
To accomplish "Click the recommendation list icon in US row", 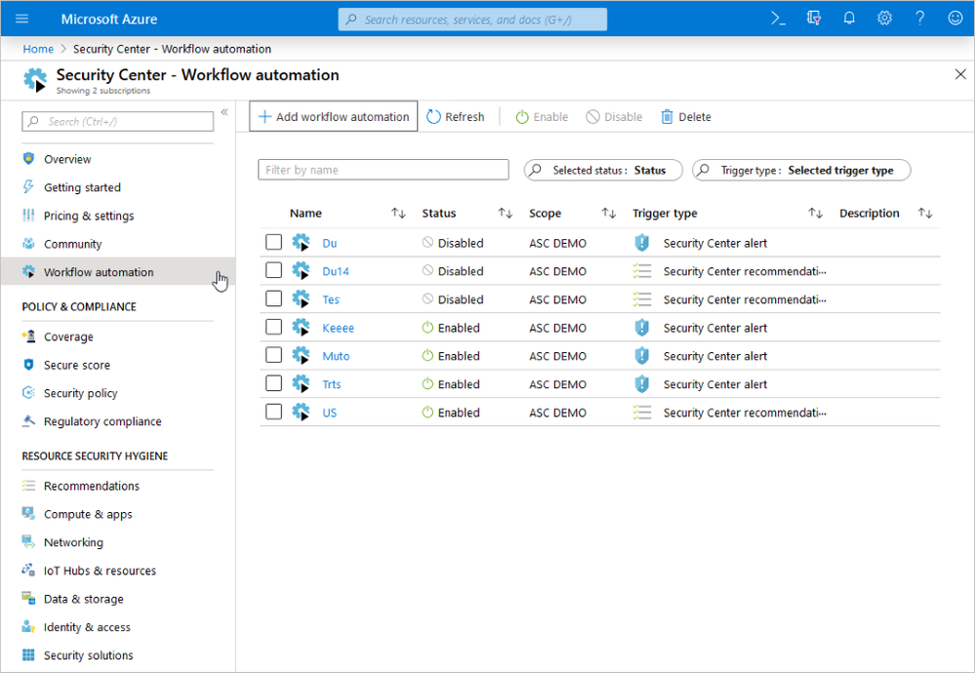I will pyautogui.click(x=642, y=412).
